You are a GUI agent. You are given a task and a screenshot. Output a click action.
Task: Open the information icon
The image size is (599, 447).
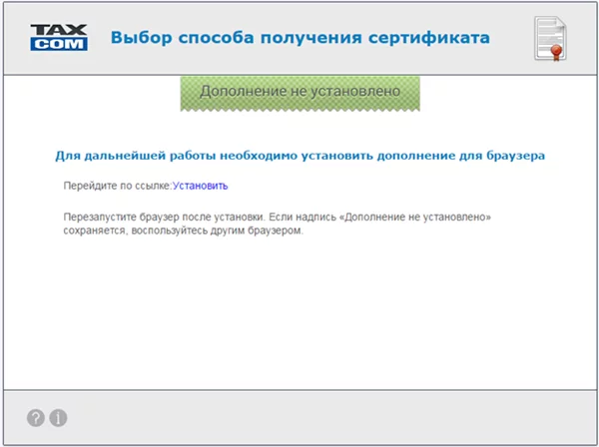coord(59,418)
